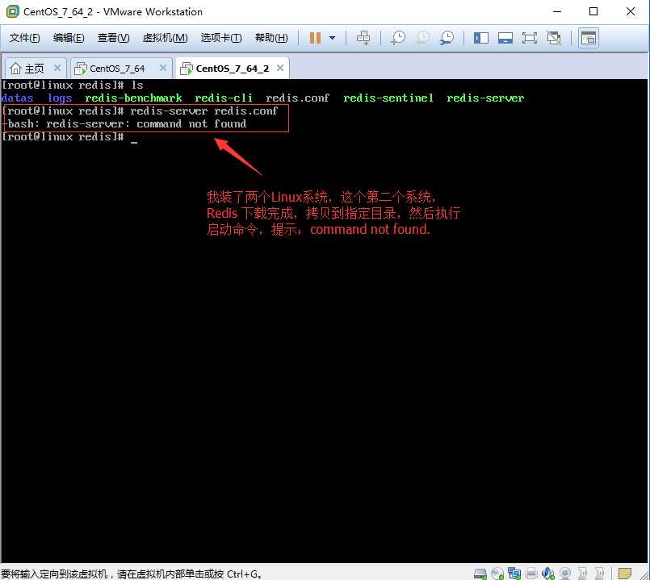Click redis-benchmark in the ls output
The height and width of the screenshot is (580, 650).
(133, 98)
